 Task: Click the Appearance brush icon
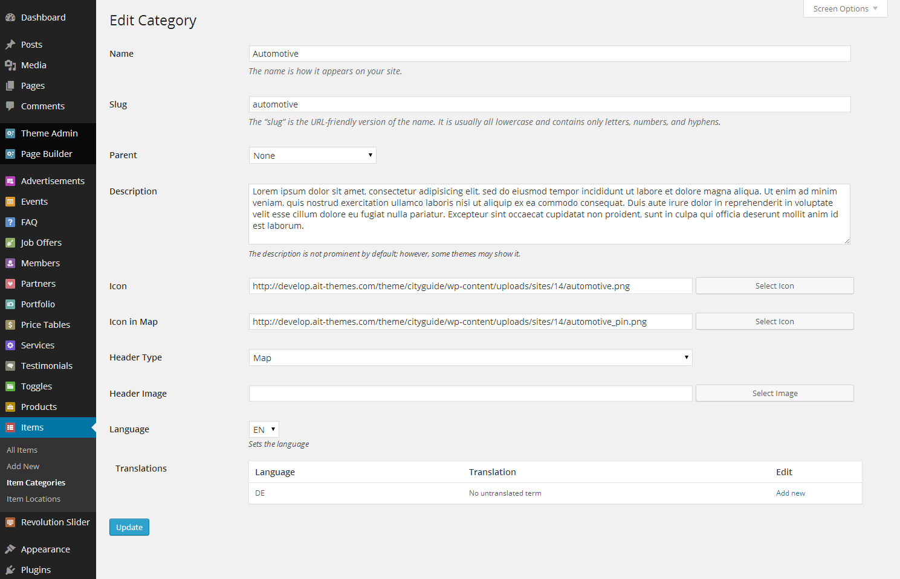click(10, 549)
